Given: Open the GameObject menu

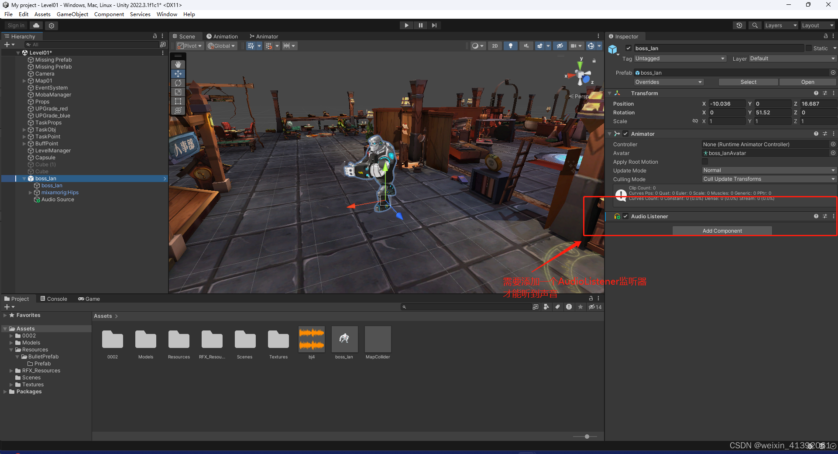Looking at the screenshot, I should [72, 14].
